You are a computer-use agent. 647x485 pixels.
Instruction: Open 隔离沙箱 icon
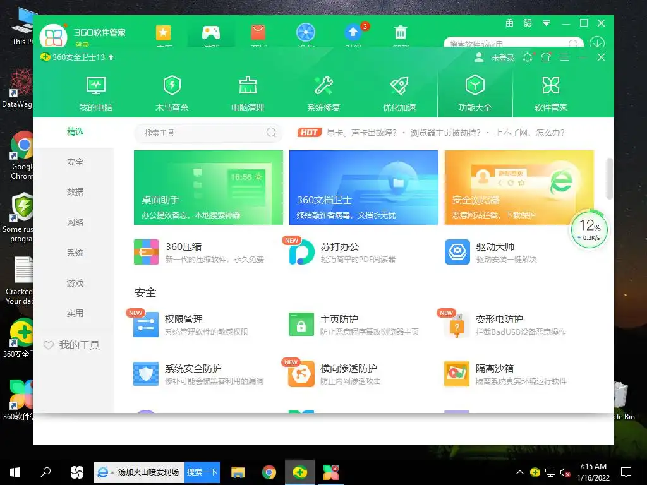tap(457, 374)
